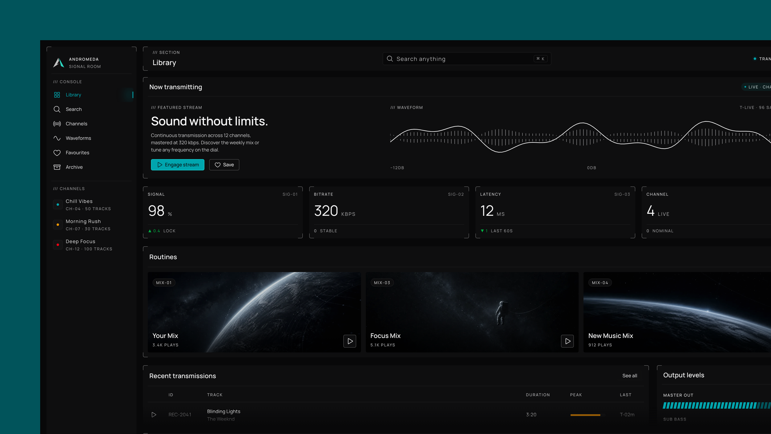Viewport: 771px width, 434px height.
Task: Click the Duration column header
Action: click(x=538, y=395)
